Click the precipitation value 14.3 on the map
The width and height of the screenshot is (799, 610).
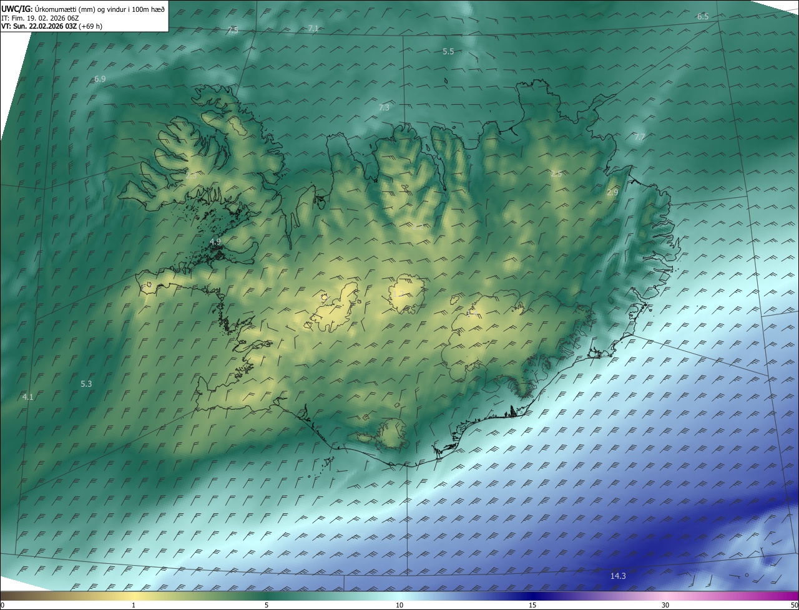(x=618, y=576)
